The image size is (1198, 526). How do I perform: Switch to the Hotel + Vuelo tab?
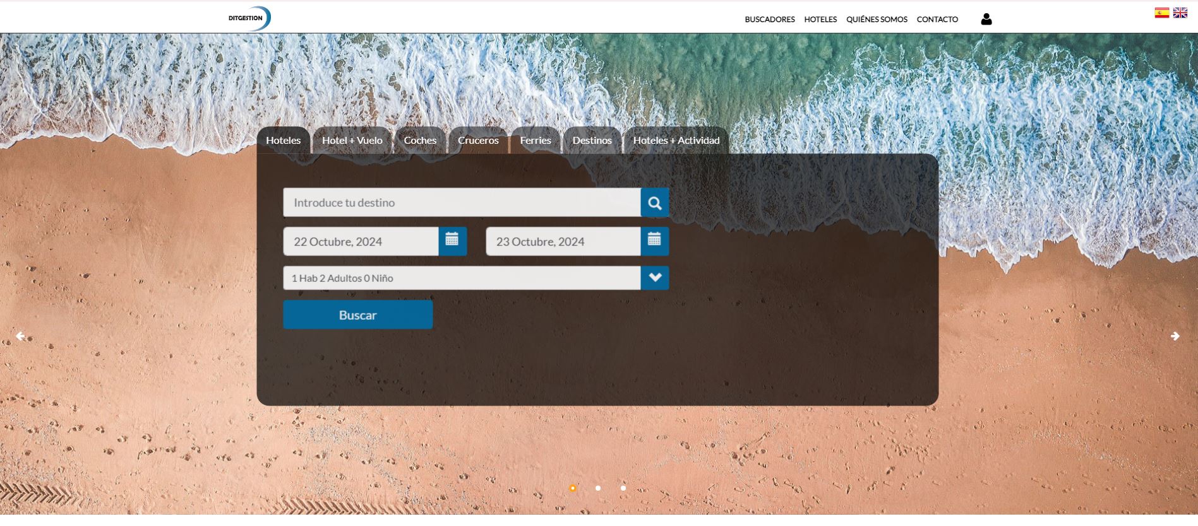pyautogui.click(x=352, y=141)
